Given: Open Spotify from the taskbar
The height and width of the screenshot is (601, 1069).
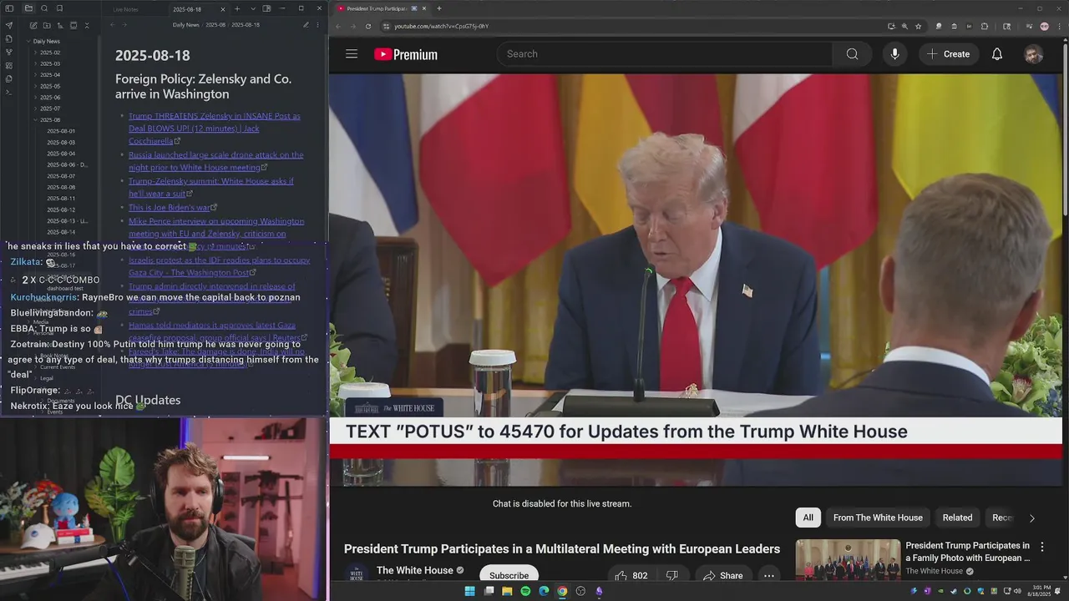Looking at the screenshot, I should [525, 591].
